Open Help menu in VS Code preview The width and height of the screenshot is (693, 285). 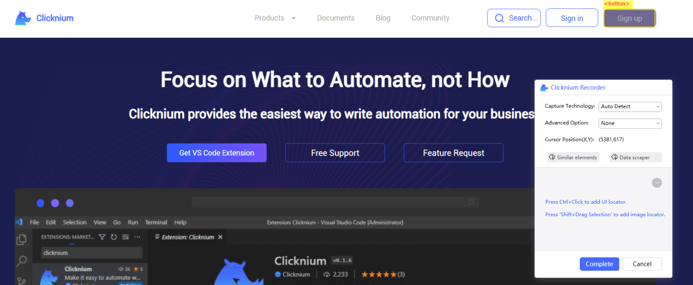tap(180, 222)
